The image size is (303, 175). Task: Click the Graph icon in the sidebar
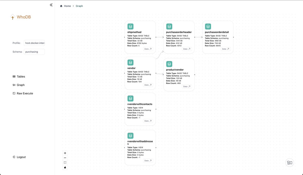tap(14, 85)
